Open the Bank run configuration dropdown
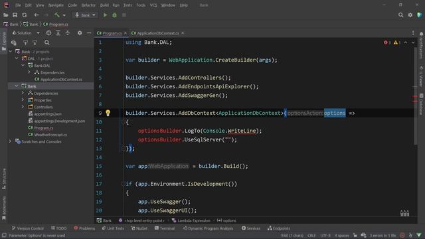This screenshot has height=239, width=425. pos(86,15)
